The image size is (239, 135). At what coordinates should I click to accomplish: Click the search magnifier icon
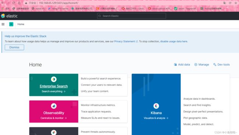(100, 16)
